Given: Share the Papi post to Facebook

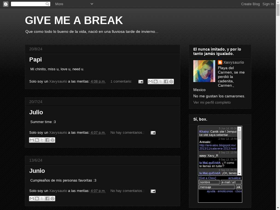Looking at the screenshot, I should coord(166,81).
